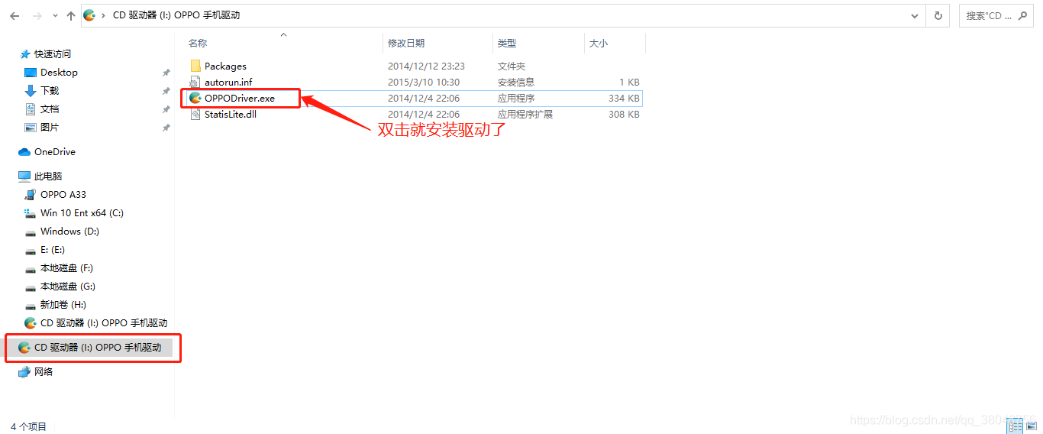This screenshot has height=434, width=1043.
Task: Click the 4 个项目 status bar text
Action: 28,426
